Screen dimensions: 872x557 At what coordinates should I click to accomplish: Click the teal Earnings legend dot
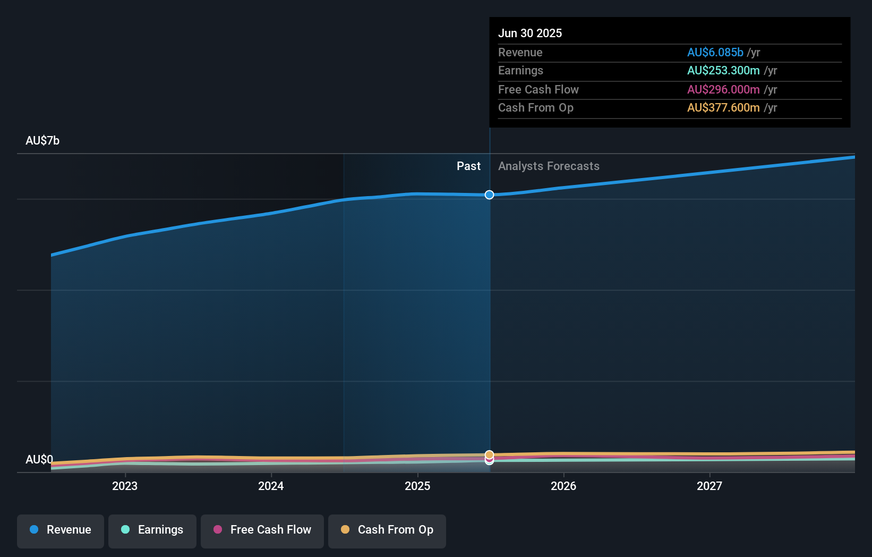(x=124, y=530)
